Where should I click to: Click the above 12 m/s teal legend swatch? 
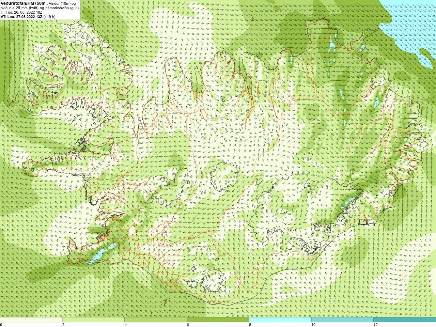tap(405, 320)
